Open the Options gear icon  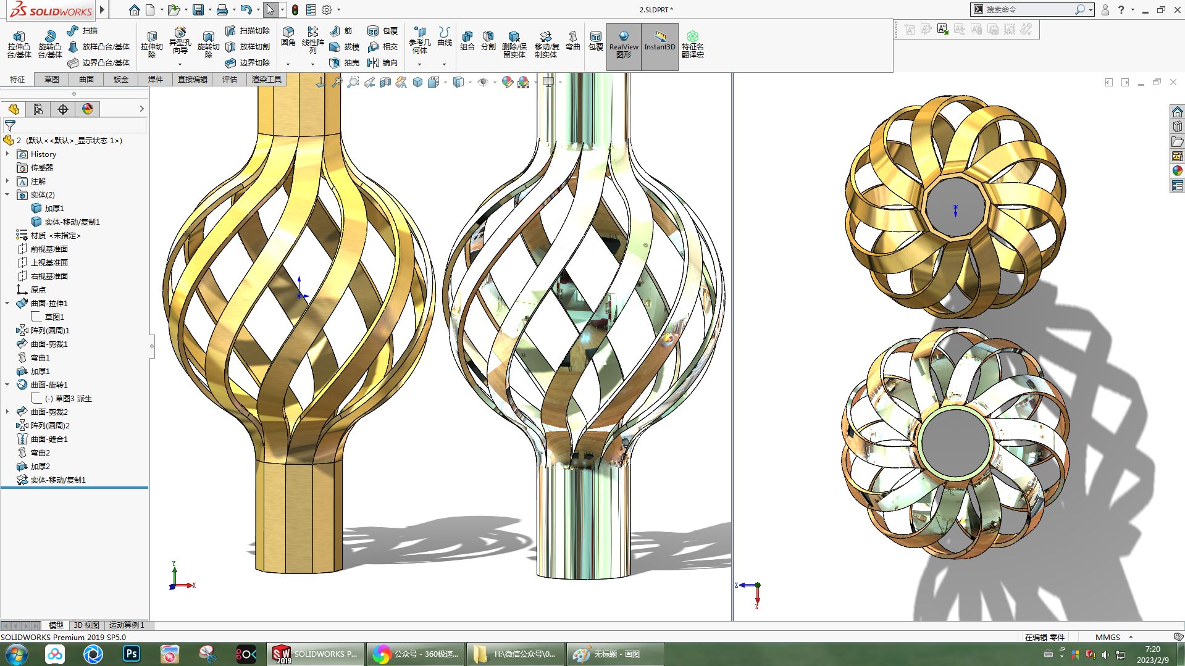tap(327, 10)
